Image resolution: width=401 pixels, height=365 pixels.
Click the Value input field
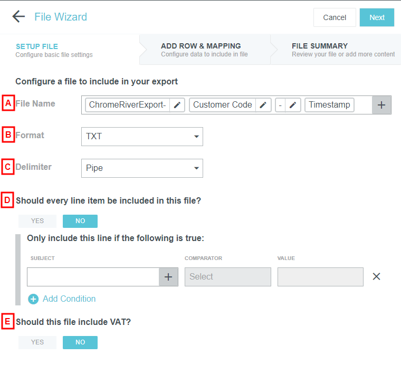[x=320, y=277]
